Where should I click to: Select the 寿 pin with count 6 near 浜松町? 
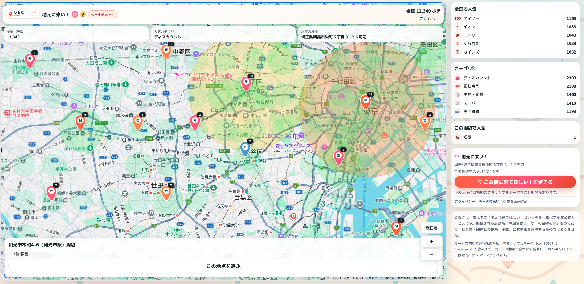pos(339,157)
